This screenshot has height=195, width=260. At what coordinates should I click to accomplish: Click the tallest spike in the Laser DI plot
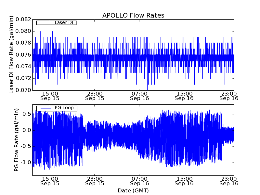[143, 26]
